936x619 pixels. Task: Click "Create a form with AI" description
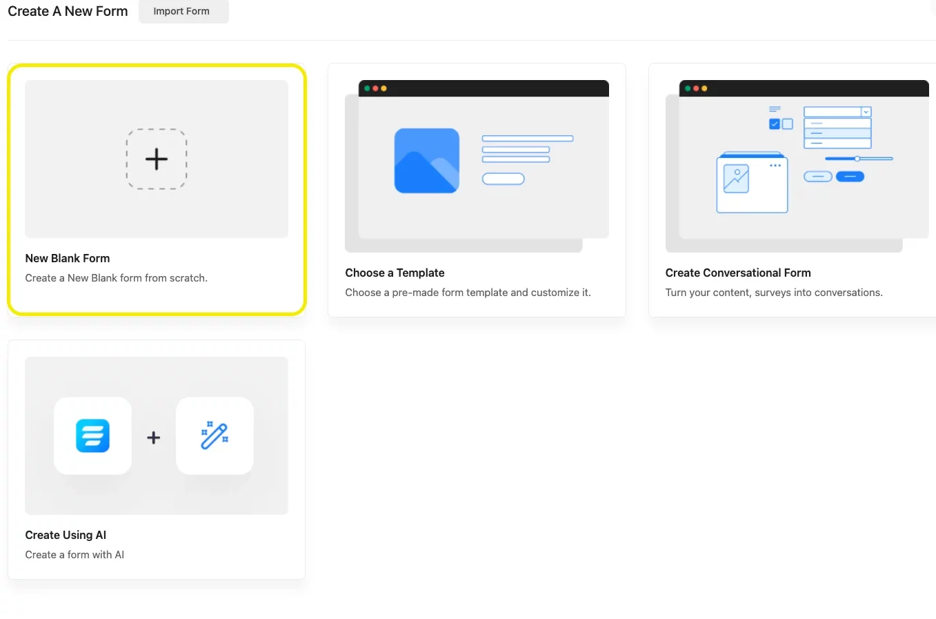(74, 555)
